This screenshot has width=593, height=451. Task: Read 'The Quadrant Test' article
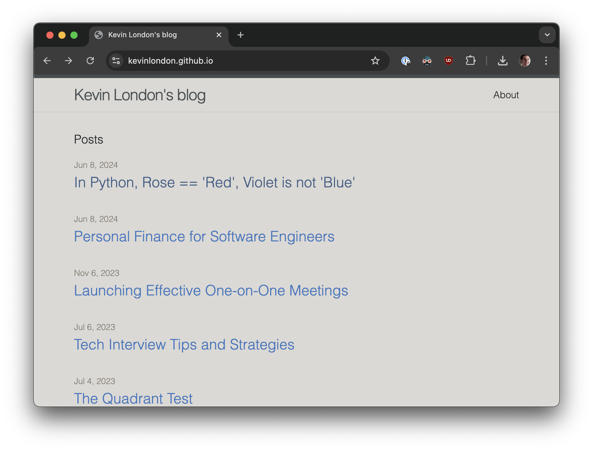pos(133,398)
